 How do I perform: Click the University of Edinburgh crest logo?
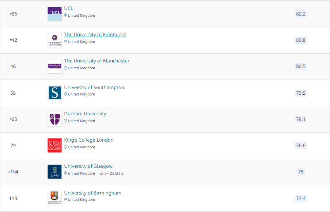[x=54, y=40]
